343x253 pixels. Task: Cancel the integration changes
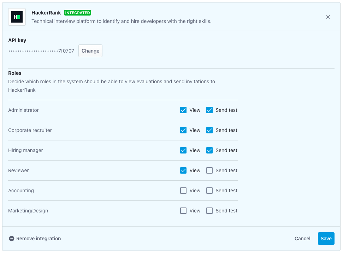pos(302,239)
